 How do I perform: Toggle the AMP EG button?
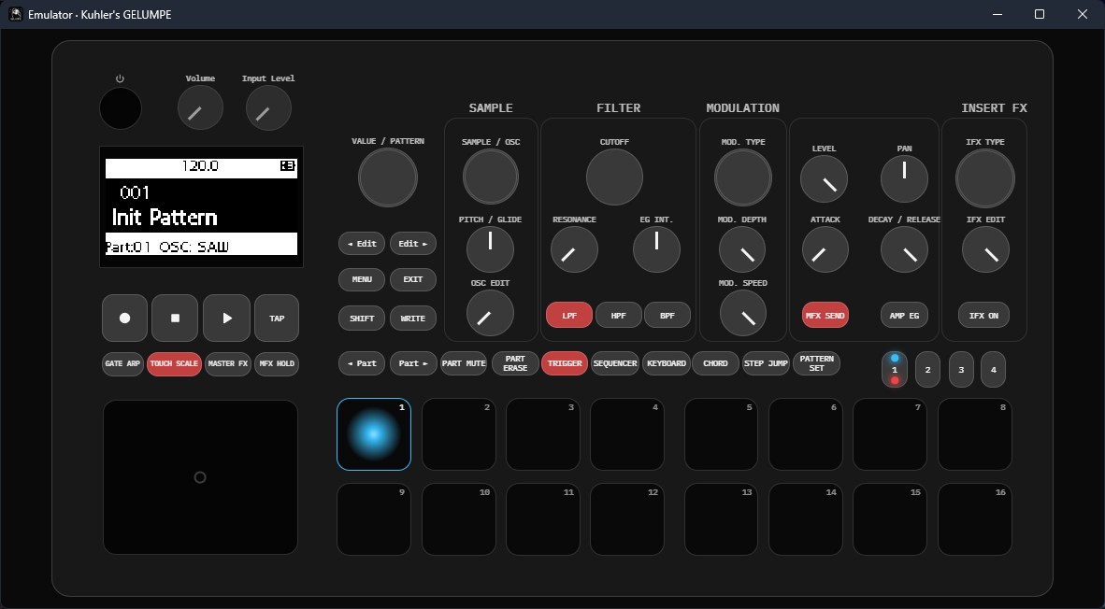coord(904,316)
